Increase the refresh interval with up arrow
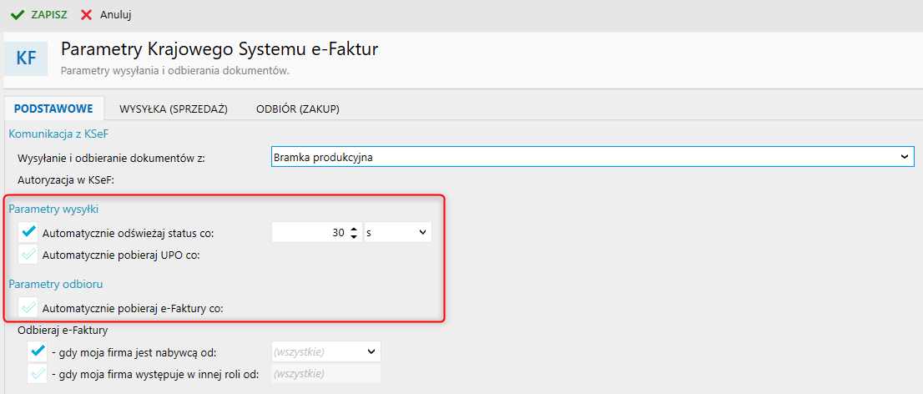 point(354,229)
